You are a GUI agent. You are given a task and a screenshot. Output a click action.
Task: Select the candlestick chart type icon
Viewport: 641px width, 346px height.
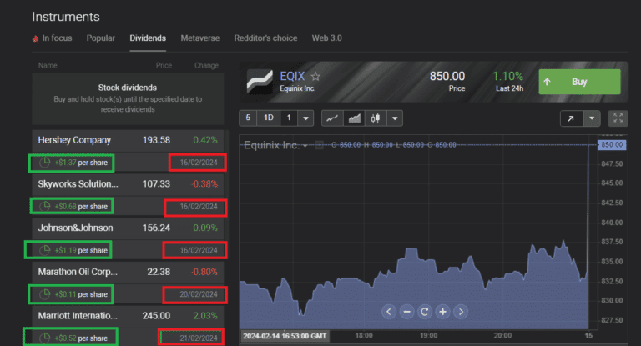pyautogui.click(x=375, y=118)
